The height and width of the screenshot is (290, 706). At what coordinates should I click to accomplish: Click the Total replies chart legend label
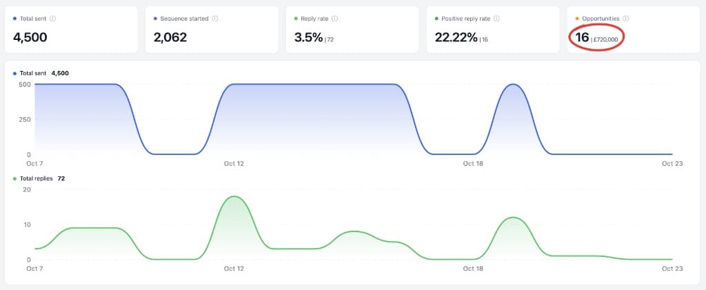pos(36,178)
